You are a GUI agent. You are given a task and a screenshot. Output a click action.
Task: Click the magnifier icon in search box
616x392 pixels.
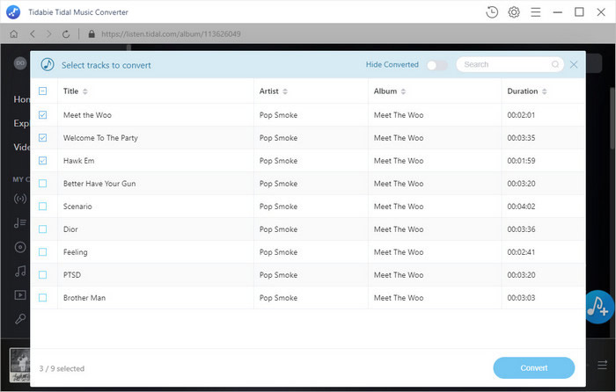point(555,64)
